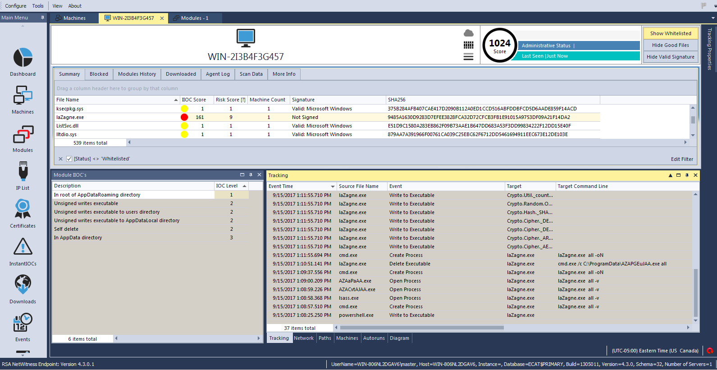Click the red IIOC indicator for laZagne.exe

pyautogui.click(x=184, y=117)
